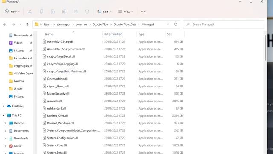Click the Cut scissors icon in toolbar
Viewport: 273px width, 154px height.
pos(30,12)
